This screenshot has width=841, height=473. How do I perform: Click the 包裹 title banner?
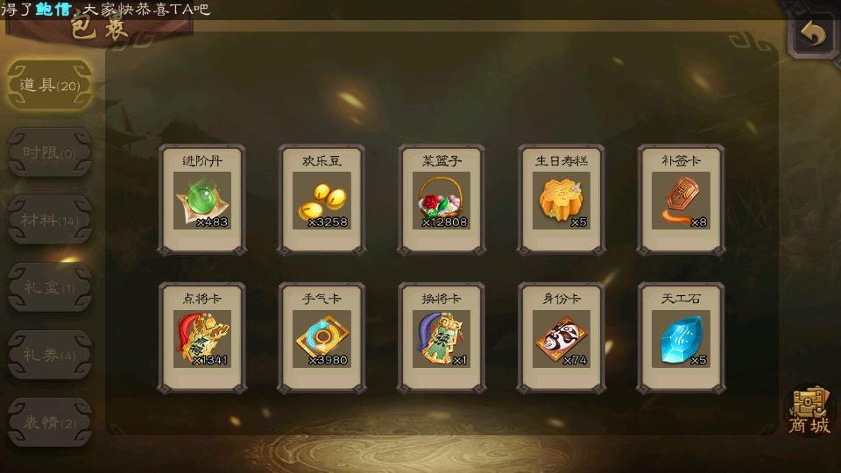click(99, 30)
